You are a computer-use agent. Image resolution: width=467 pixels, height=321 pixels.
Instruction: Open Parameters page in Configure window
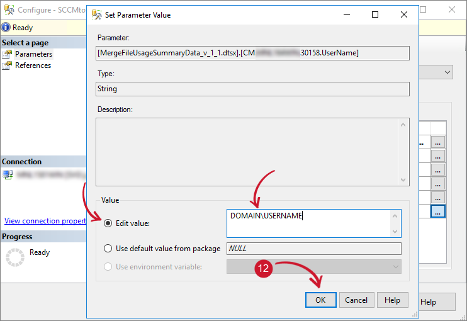click(33, 54)
